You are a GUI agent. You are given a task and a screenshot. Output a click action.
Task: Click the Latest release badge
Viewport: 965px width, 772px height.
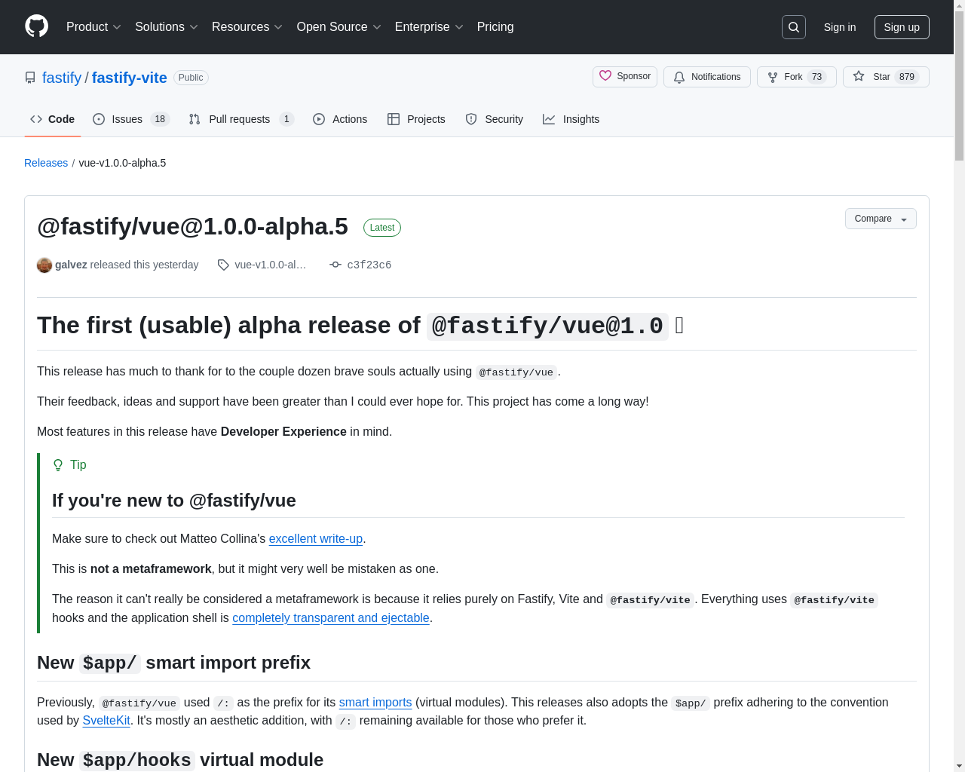tap(382, 228)
